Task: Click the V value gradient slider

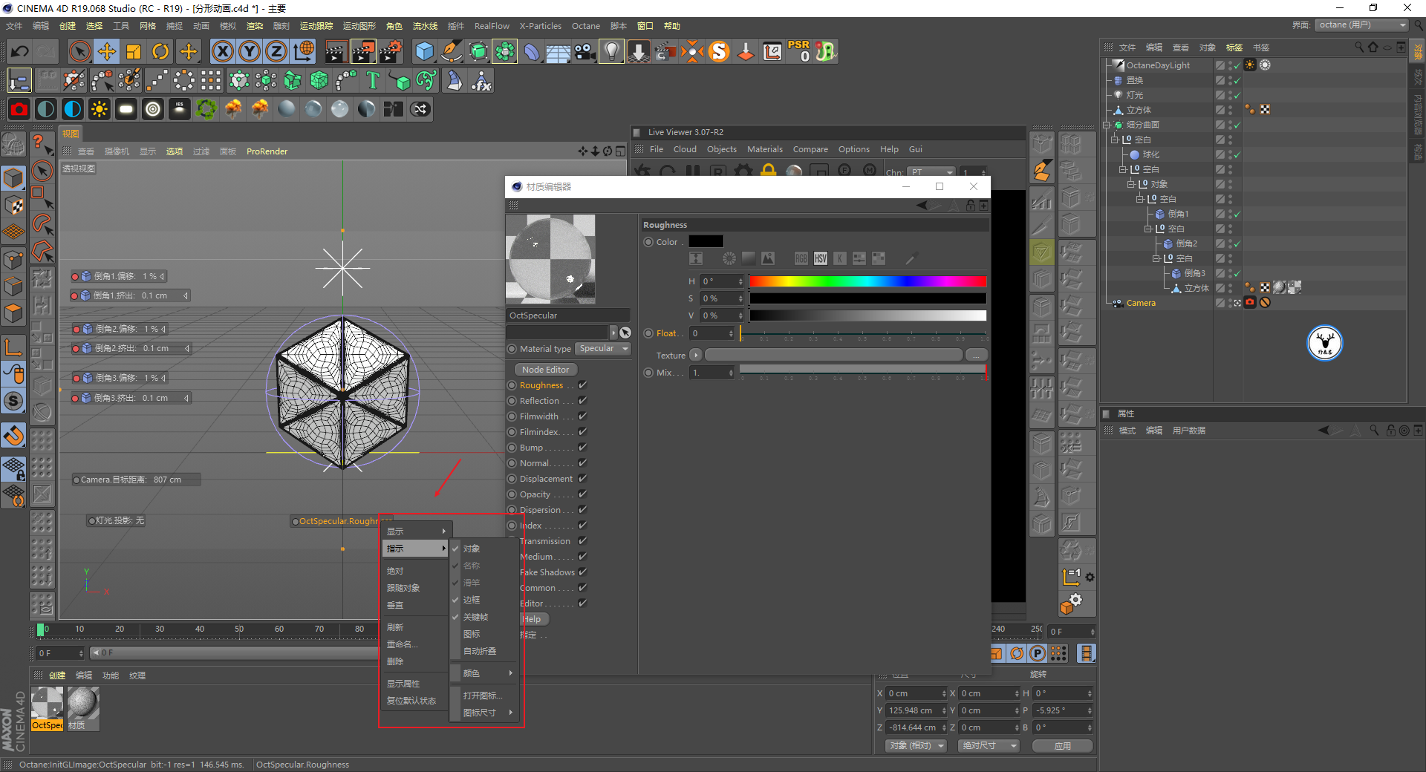Action: 867,315
